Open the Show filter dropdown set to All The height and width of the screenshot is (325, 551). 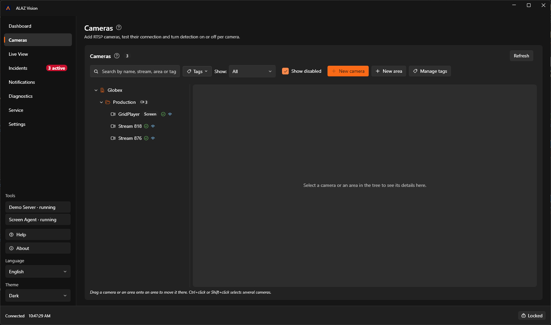pyautogui.click(x=252, y=71)
